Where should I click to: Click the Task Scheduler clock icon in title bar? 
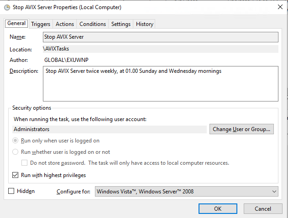pyautogui.click(x=6, y=7)
